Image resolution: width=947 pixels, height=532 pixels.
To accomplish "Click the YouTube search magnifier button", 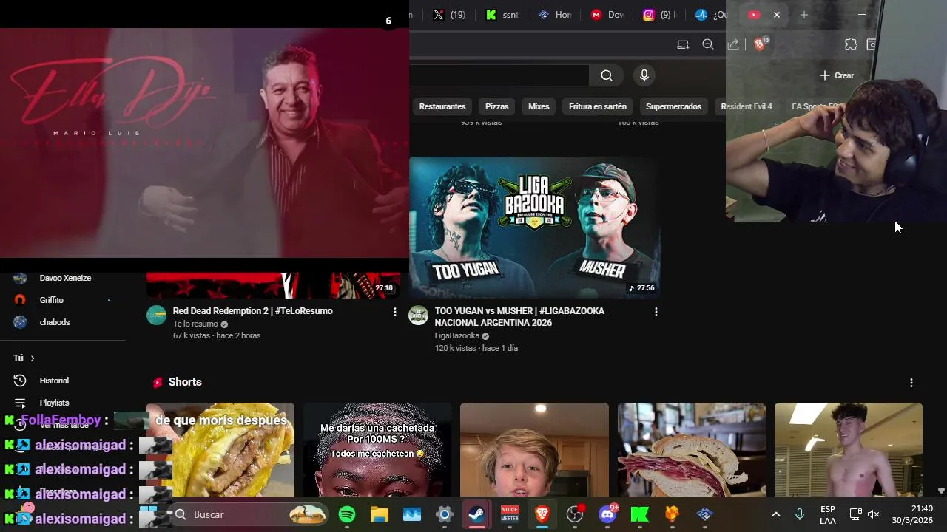I will tap(607, 75).
